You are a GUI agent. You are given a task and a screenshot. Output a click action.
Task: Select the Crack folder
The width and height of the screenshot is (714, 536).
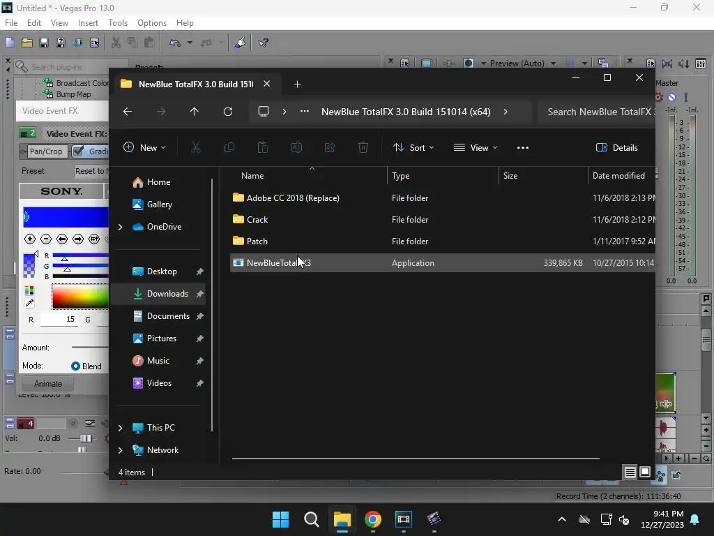(442, 220)
